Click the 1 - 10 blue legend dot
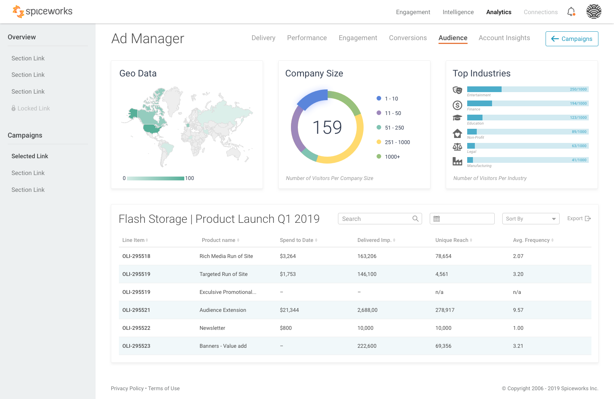614x399 pixels. point(379,98)
